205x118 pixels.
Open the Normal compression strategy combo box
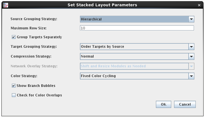[x=134, y=56]
